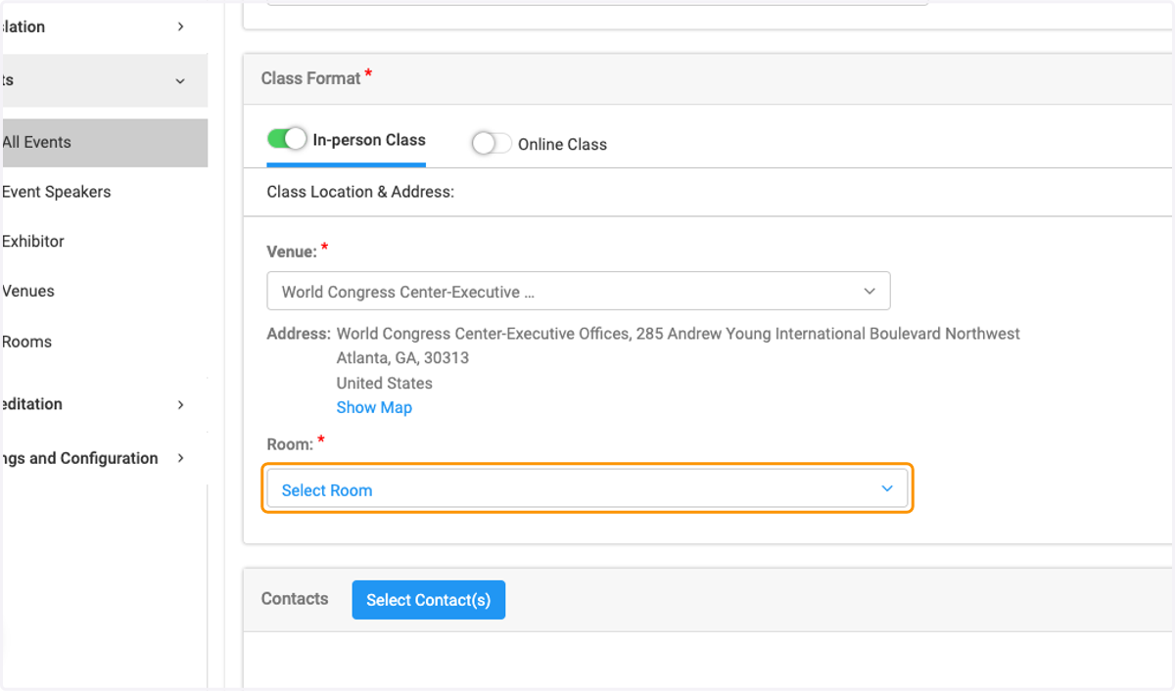
Task: Click the address text line 'Atlanta, GA, 30313'
Action: click(402, 358)
